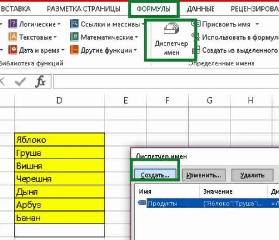Select the cell containing Вишня
This screenshot has width=279, height=240.
coord(59,165)
